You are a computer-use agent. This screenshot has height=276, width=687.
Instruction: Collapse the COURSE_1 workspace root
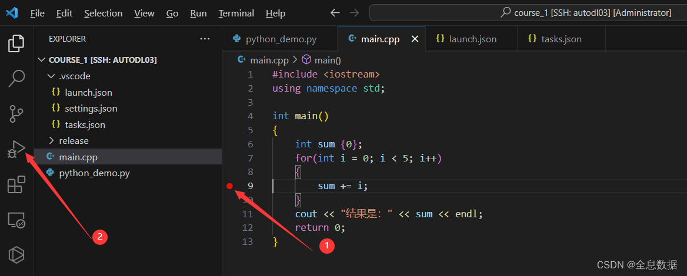[42, 60]
